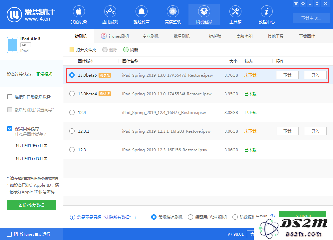Select 13.0beta4 firmware radio button
This screenshot has height=240, width=333.
72,94
